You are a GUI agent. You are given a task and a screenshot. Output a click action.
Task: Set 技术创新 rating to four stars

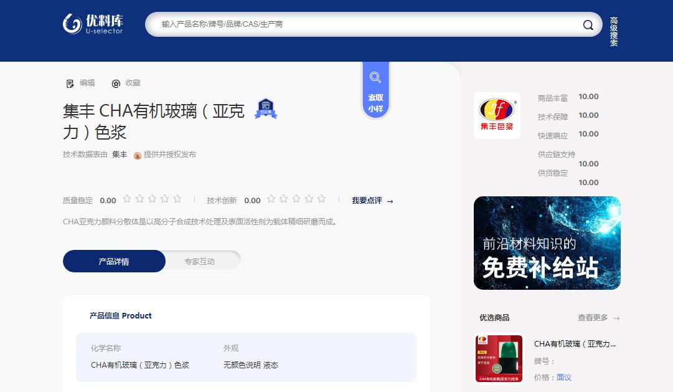click(x=309, y=199)
